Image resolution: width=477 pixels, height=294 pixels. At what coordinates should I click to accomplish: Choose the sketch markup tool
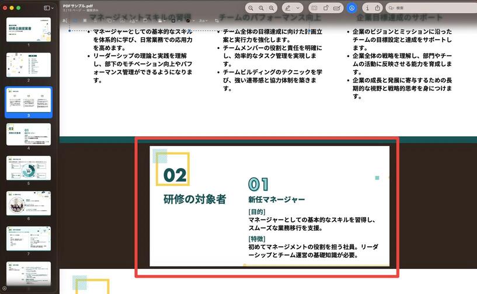coord(95,20)
